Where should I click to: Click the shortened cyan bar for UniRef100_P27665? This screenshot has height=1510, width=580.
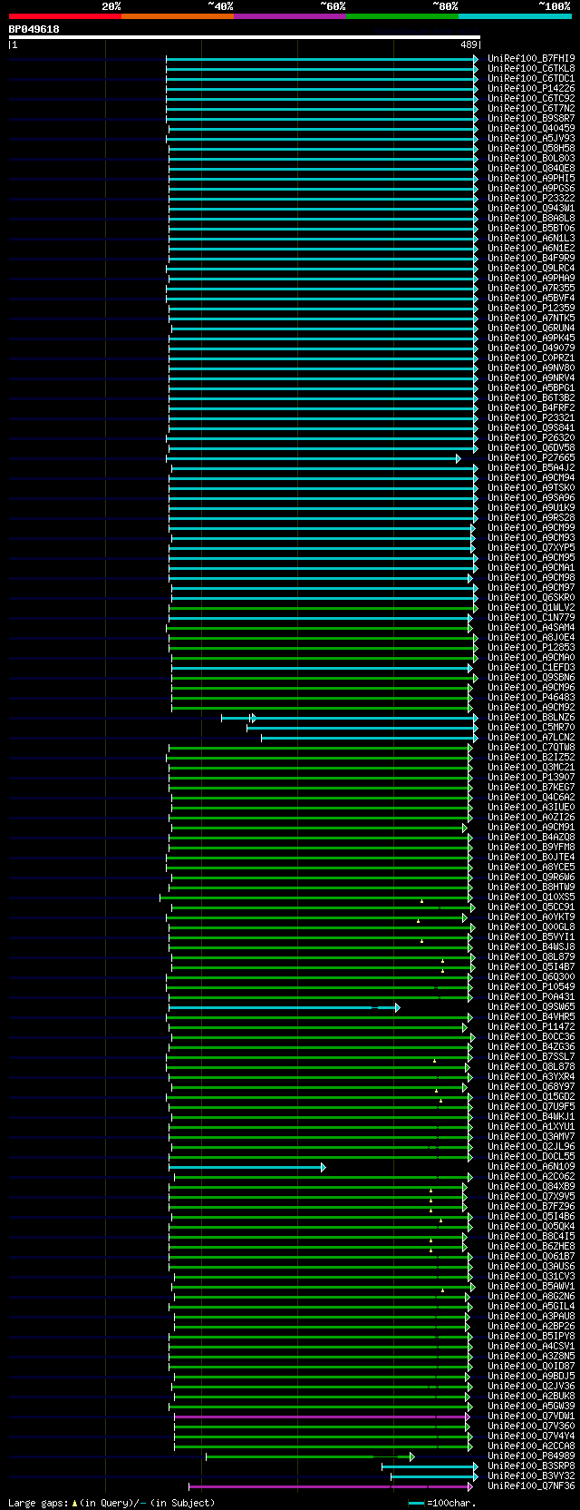(314, 458)
